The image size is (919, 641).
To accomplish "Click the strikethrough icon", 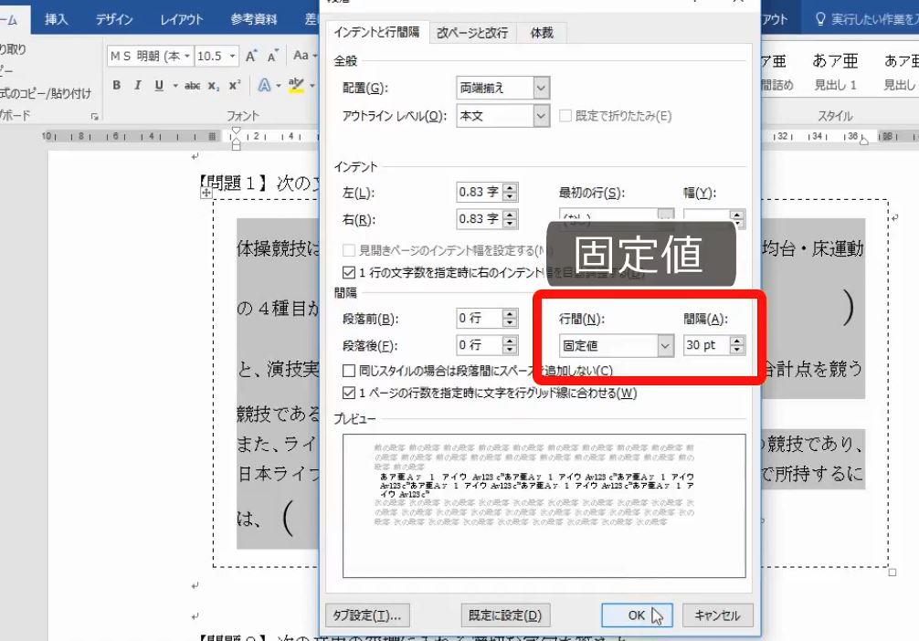I will [192, 84].
